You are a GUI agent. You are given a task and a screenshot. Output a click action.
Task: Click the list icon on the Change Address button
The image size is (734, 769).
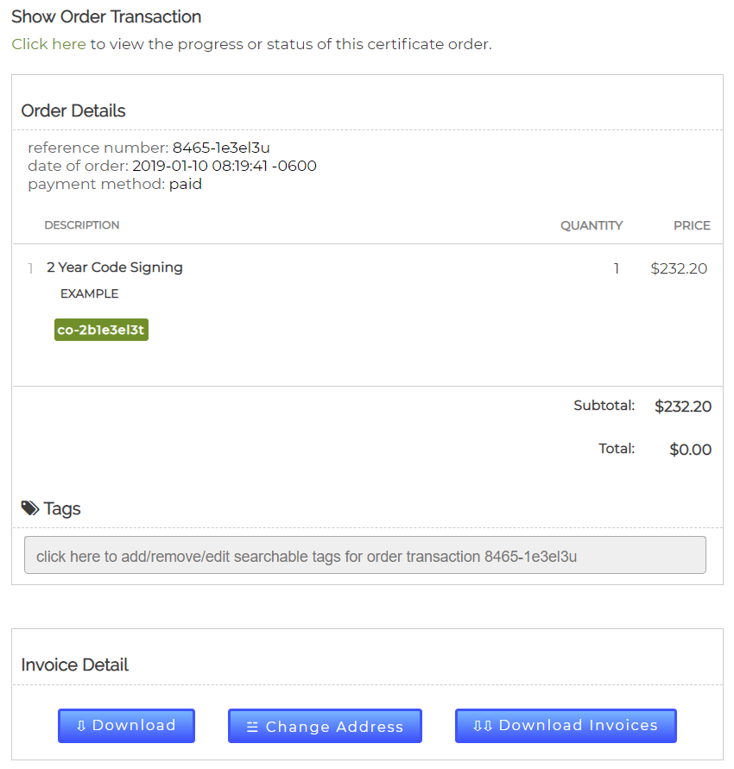pos(252,727)
